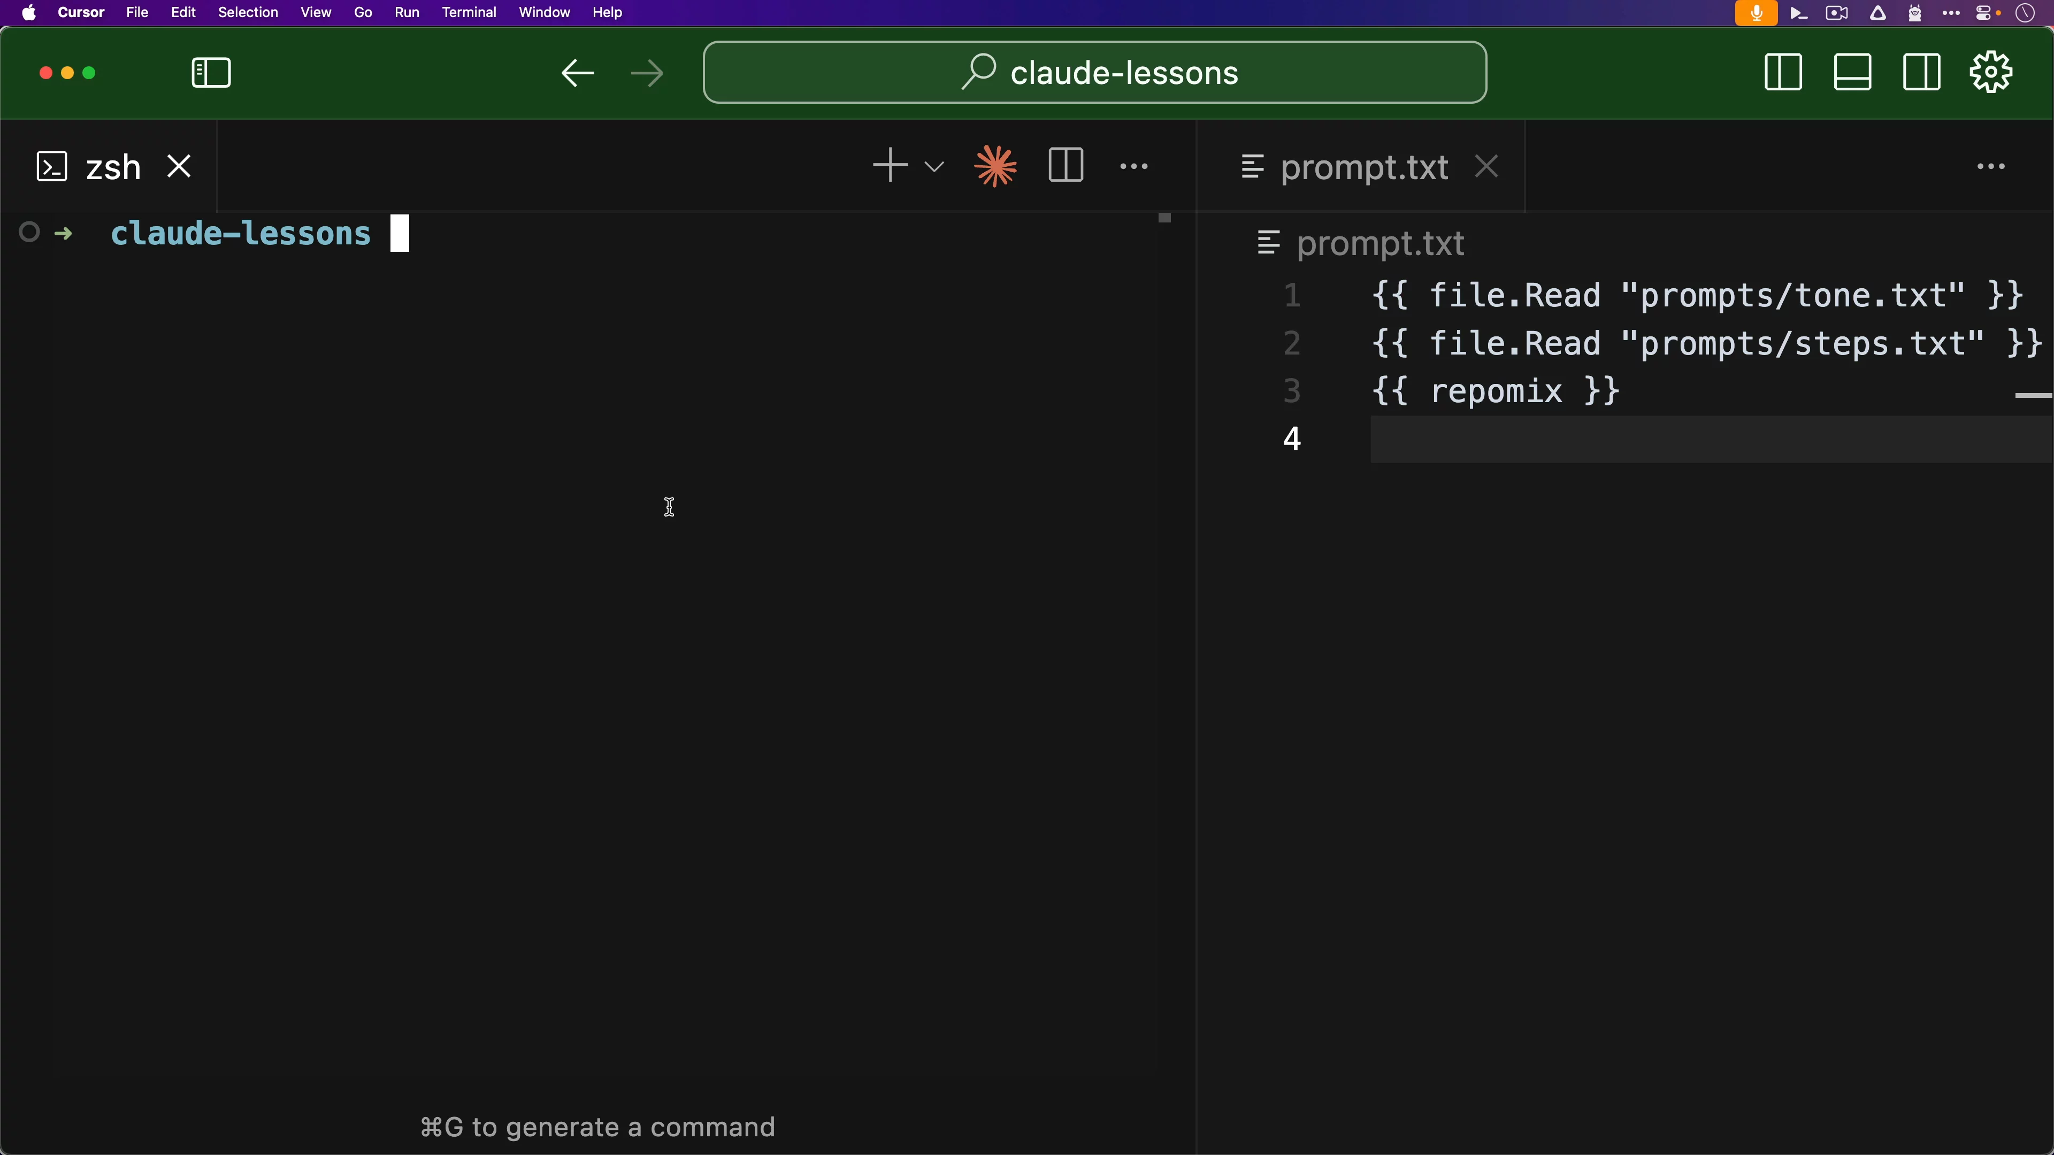Open settings with the gear icon
The width and height of the screenshot is (2054, 1155).
1991,73
